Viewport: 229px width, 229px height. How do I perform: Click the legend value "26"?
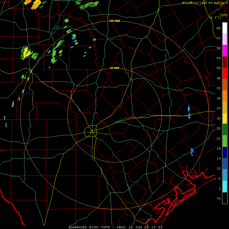pos(219,128)
